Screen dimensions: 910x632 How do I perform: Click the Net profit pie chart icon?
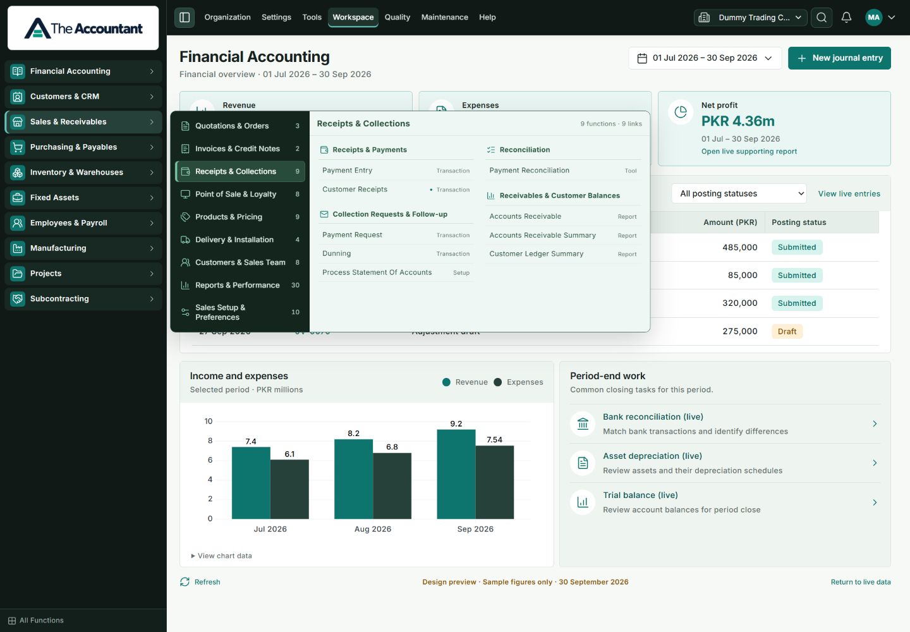click(x=681, y=112)
